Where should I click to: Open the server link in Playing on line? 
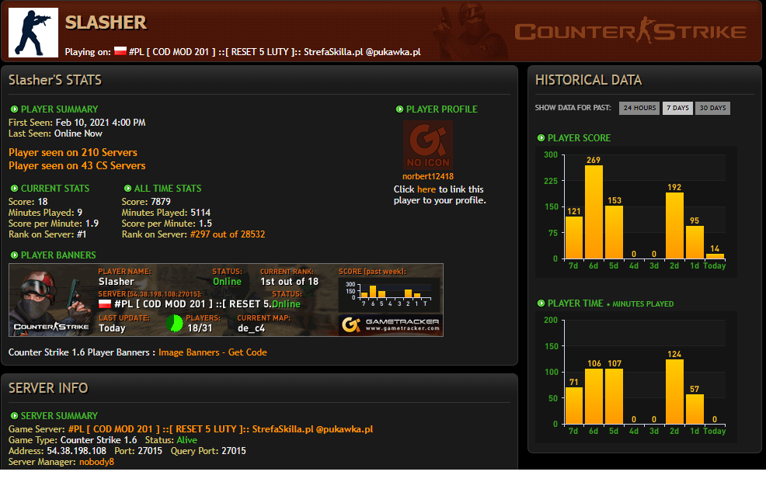tap(274, 52)
